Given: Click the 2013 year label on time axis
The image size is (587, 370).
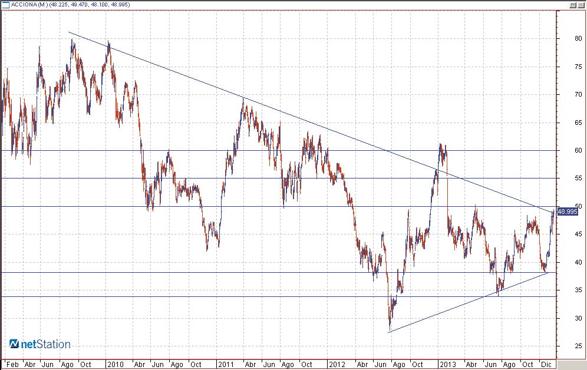Looking at the screenshot, I should [x=448, y=364].
